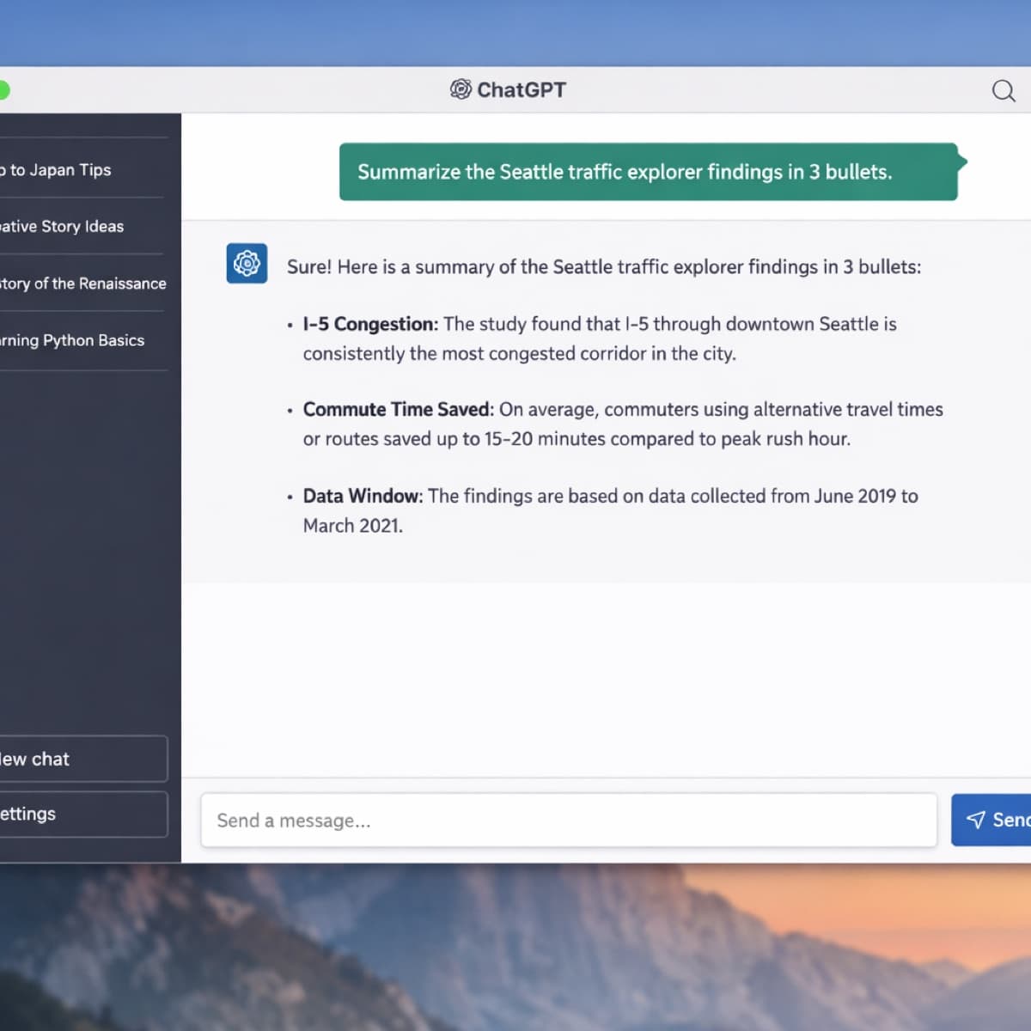Click the empty chat area beneath the response
The width and height of the screenshot is (1031, 1031).
coord(606,679)
